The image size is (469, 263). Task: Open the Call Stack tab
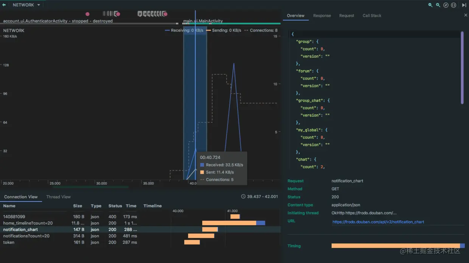pos(371,15)
